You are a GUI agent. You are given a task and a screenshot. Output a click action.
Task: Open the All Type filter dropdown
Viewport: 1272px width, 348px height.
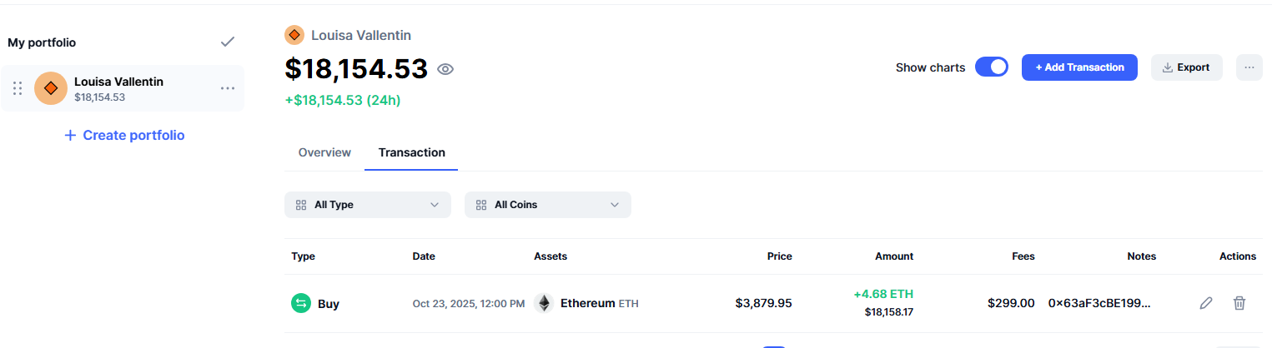coord(368,205)
